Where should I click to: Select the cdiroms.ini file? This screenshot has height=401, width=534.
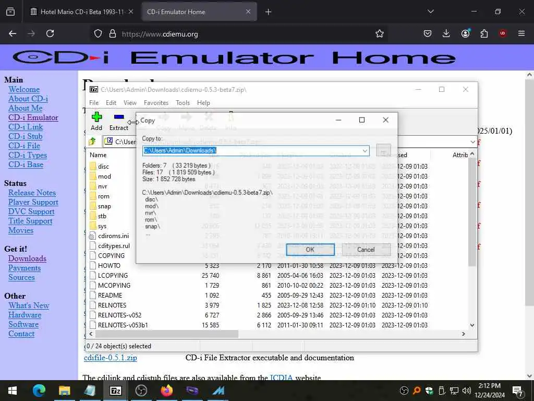pos(113,235)
